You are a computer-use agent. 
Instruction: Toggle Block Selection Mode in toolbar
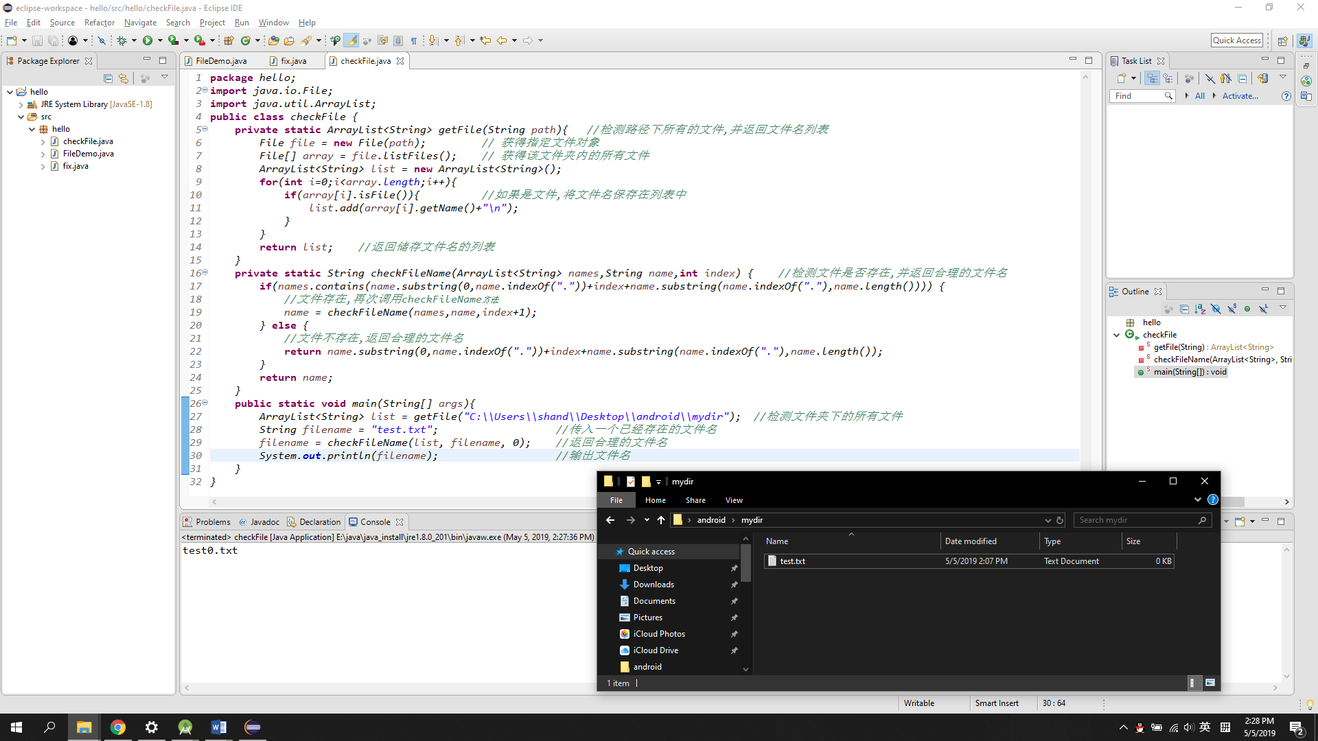[x=398, y=41]
